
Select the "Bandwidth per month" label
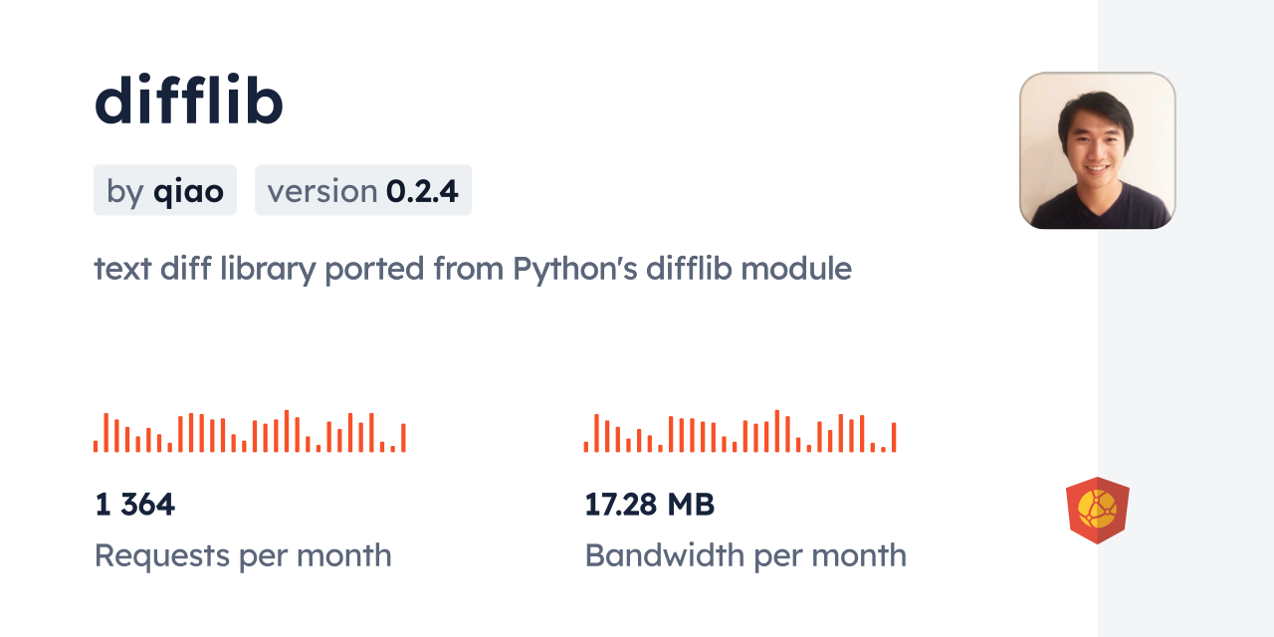coord(745,555)
